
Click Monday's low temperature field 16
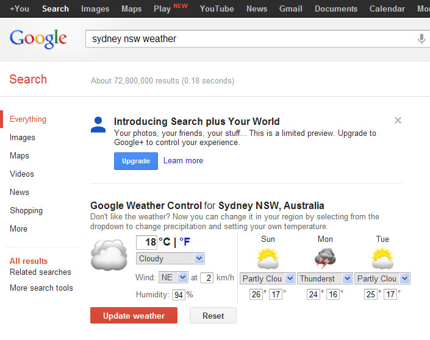pos(333,294)
